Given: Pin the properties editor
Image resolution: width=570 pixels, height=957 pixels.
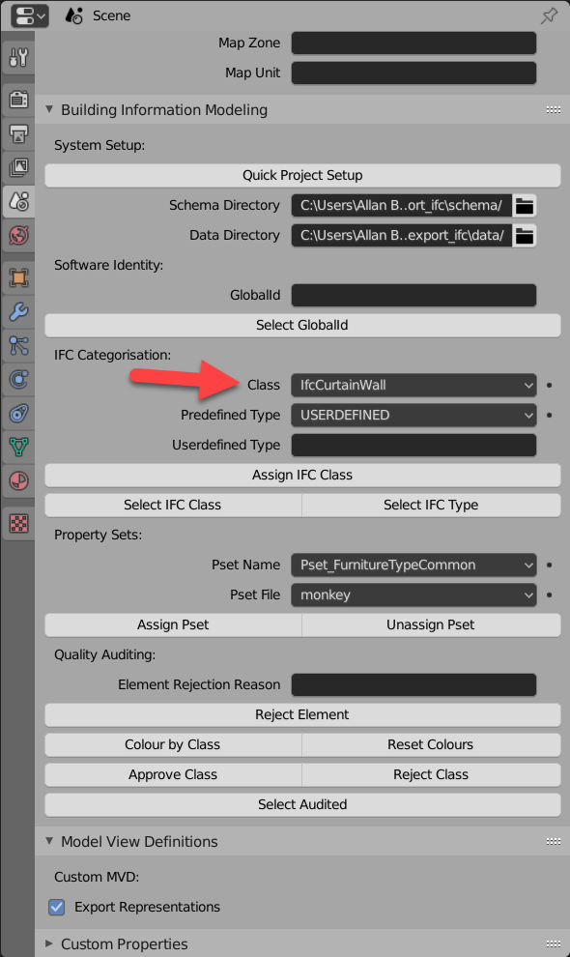Looking at the screenshot, I should point(549,15).
